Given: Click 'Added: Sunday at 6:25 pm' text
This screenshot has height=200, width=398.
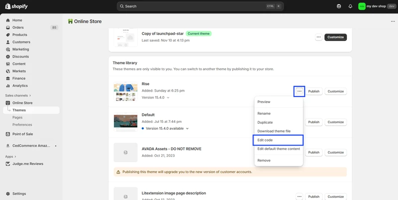Looking at the screenshot, I should coord(163,91).
